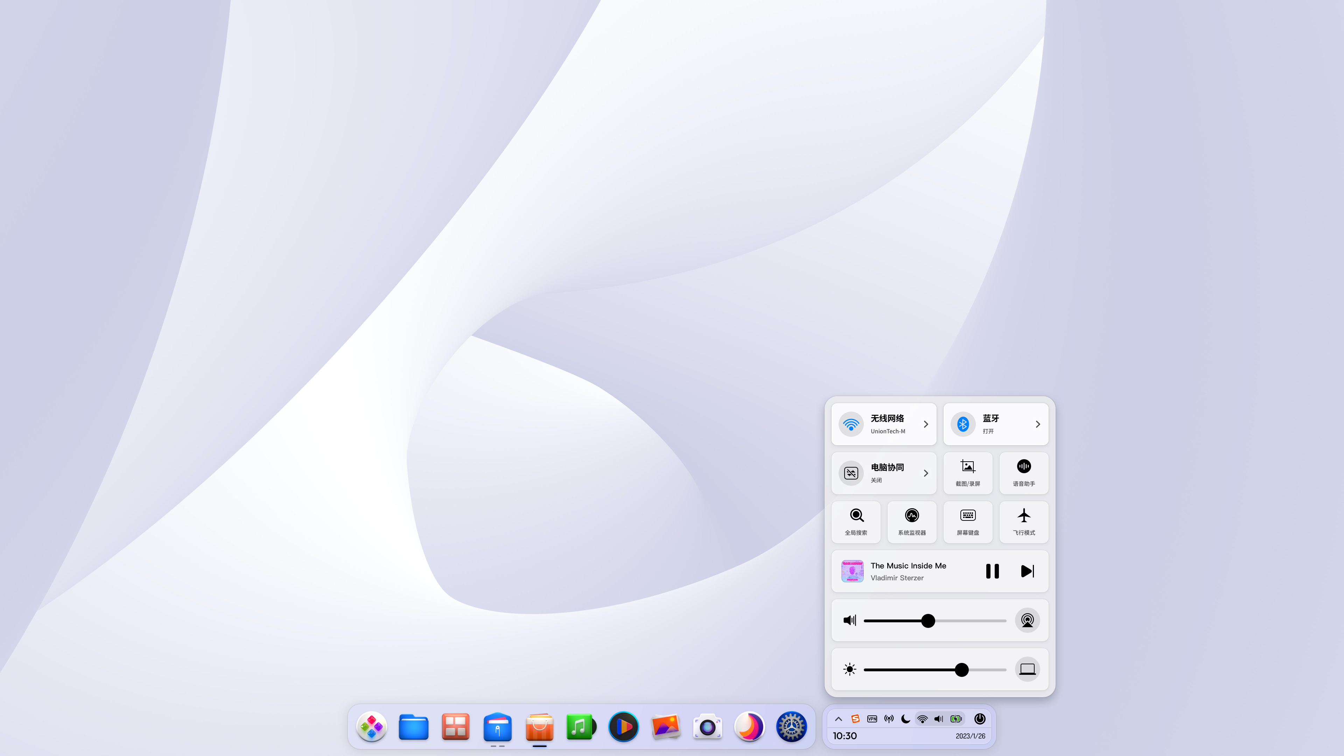Screen dimensions: 1344x756
Task: Open the power menu tray button
Action: click(x=980, y=719)
